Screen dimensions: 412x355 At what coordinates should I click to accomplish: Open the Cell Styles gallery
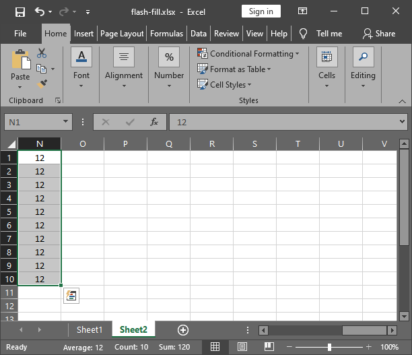click(224, 85)
